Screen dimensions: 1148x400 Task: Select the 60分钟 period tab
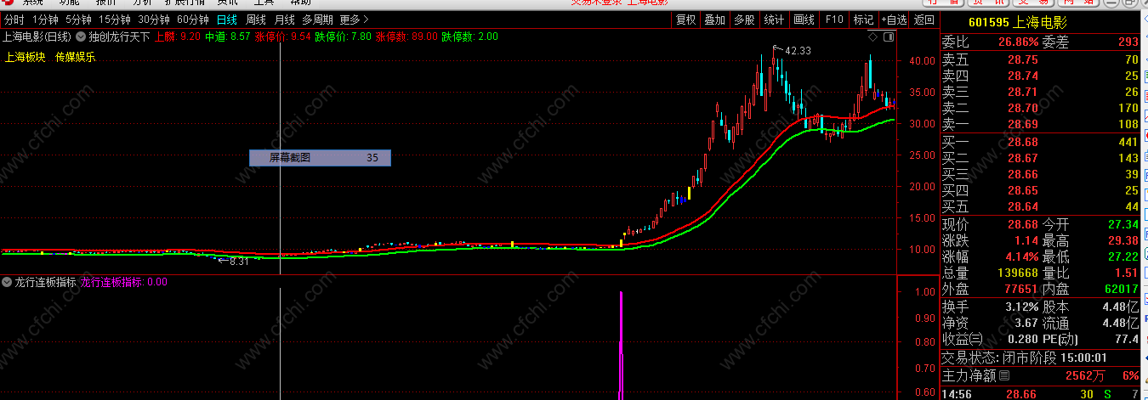coord(193,20)
